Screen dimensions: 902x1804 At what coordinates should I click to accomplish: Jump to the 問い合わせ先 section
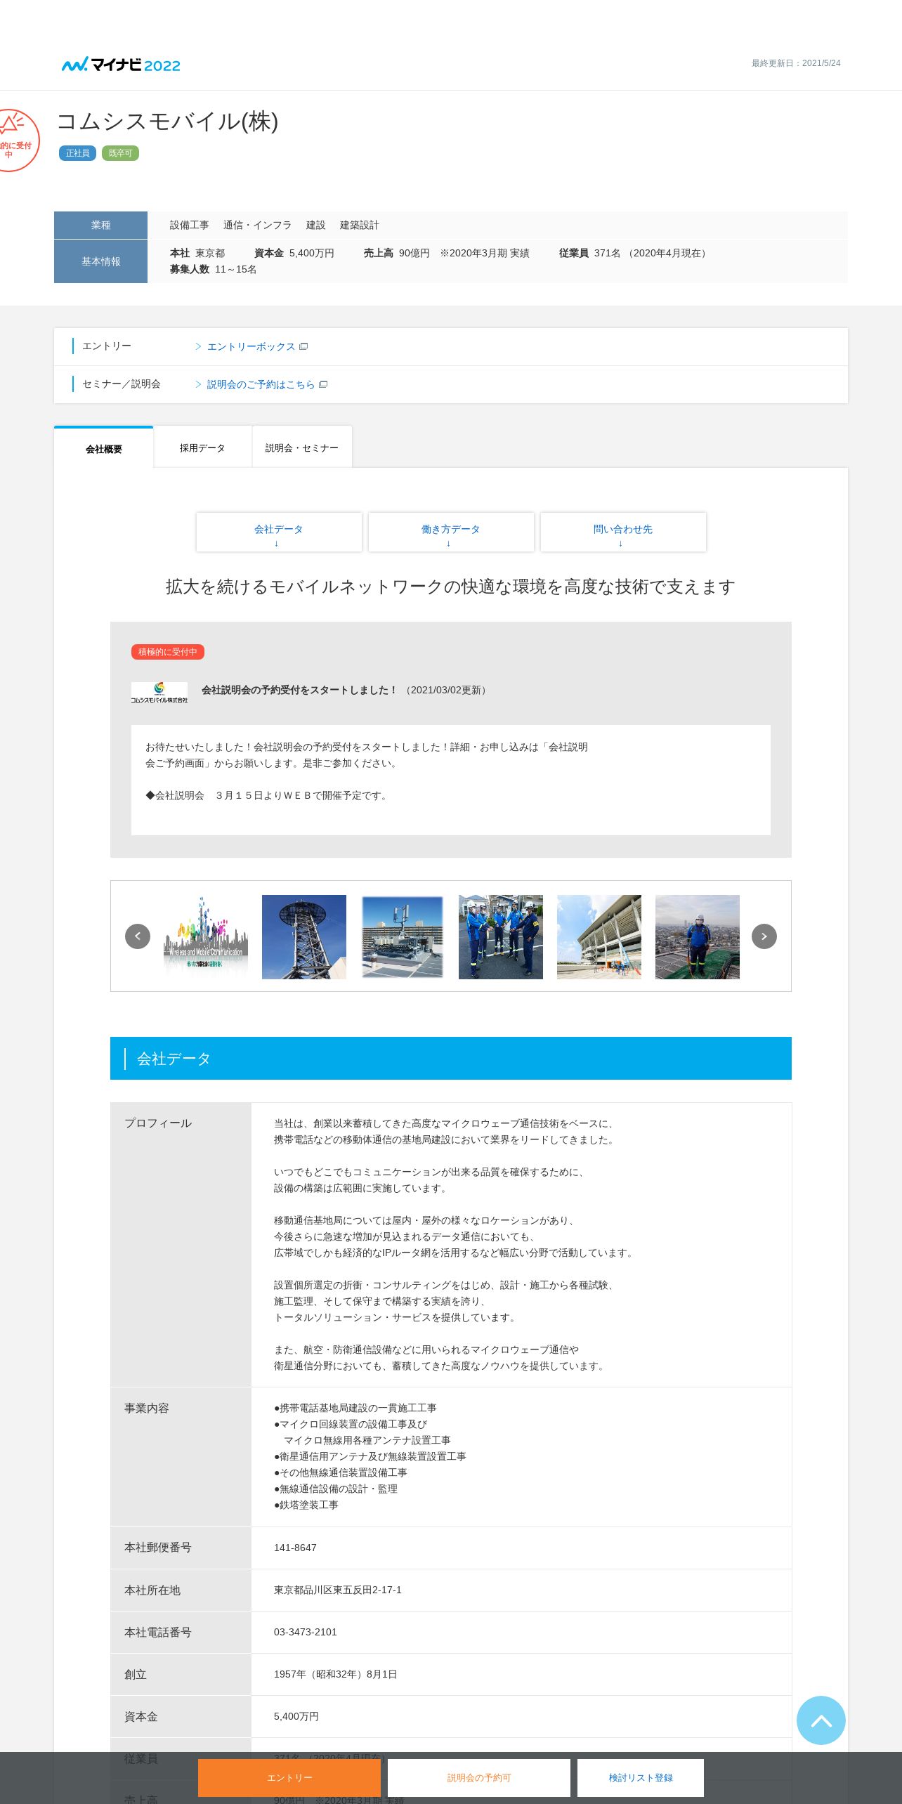623,532
